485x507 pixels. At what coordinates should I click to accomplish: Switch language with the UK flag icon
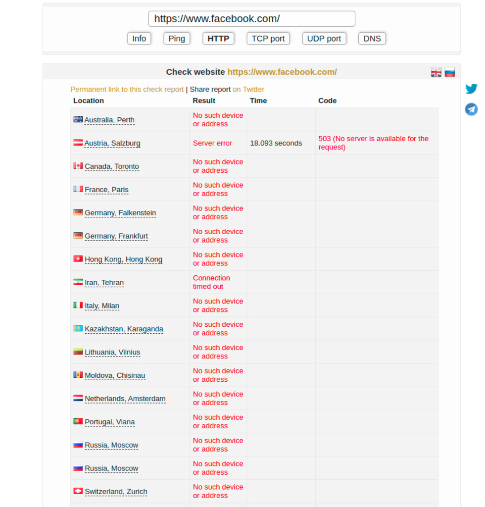[x=436, y=72]
